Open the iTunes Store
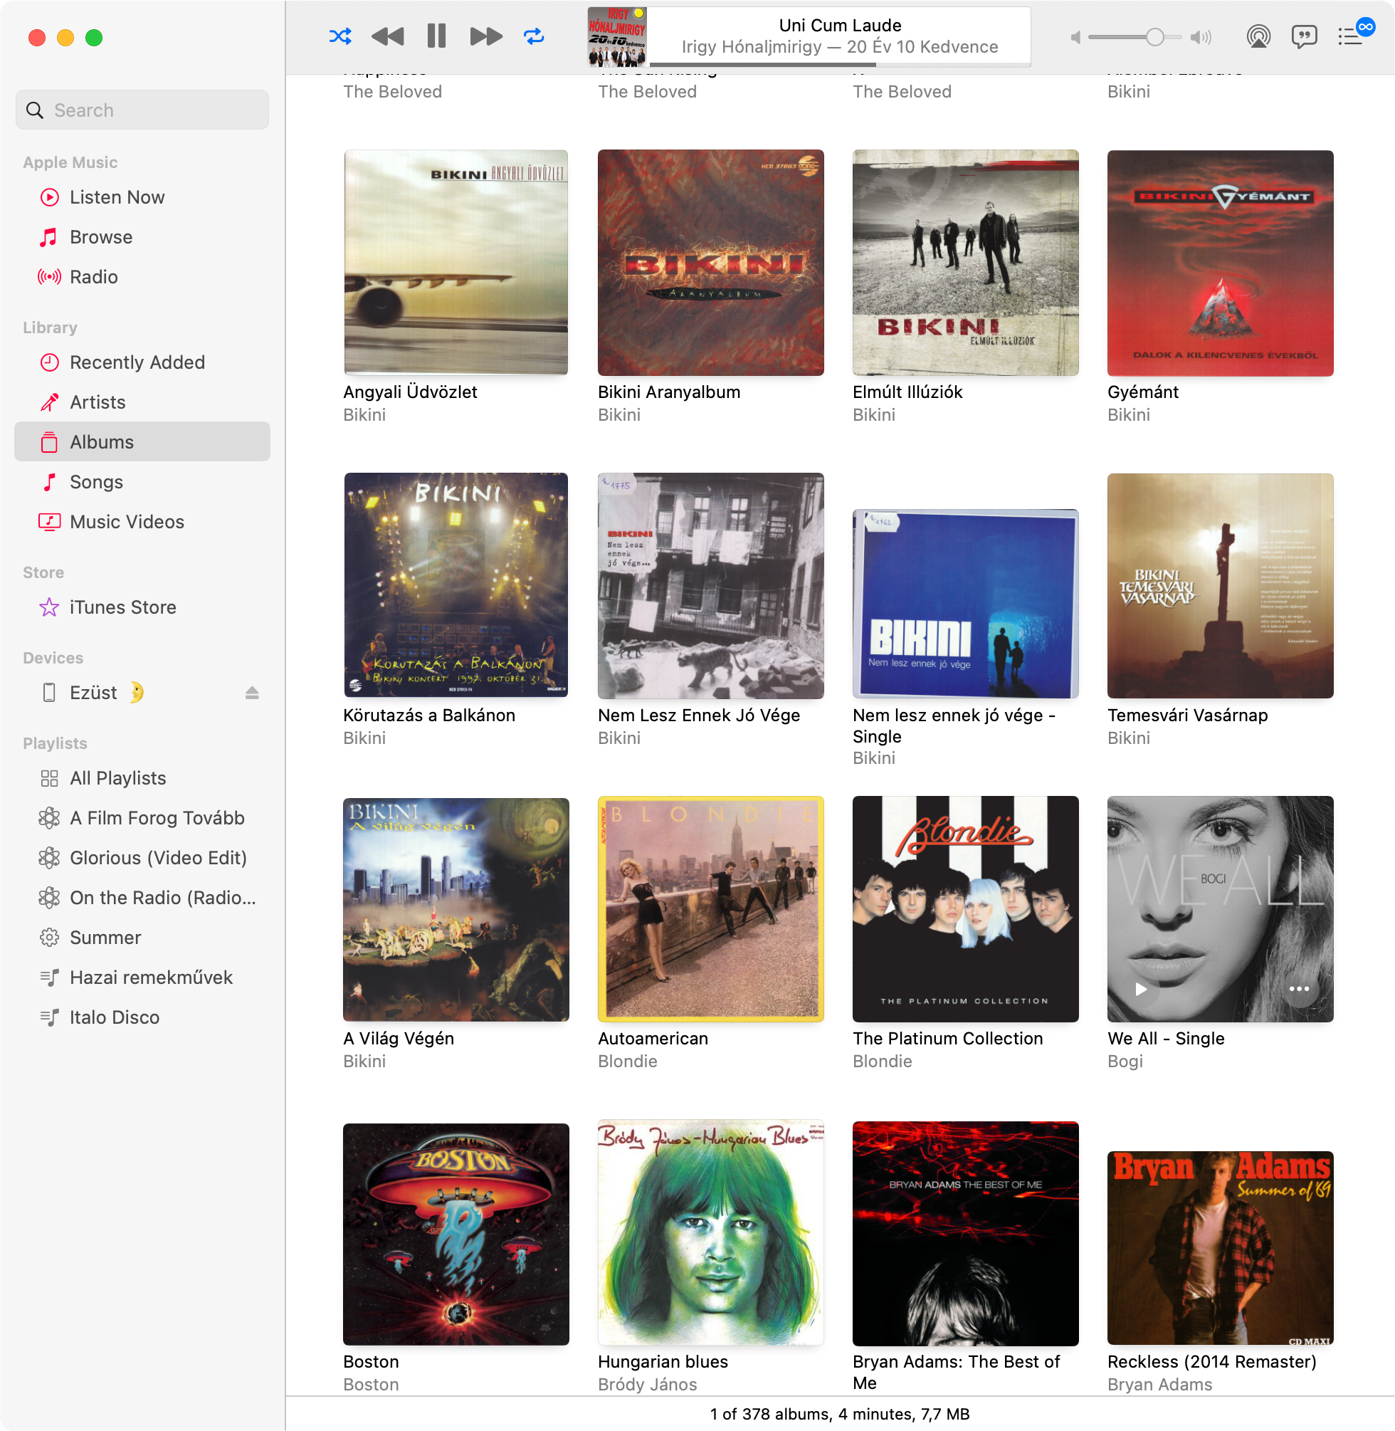1395x1431 pixels. (143, 607)
